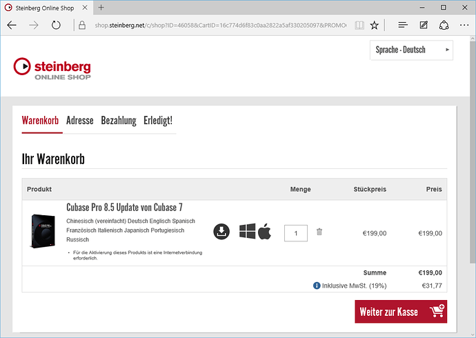Click the padlock security icon
This screenshot has width=476, height=338.
coord(82,26)
